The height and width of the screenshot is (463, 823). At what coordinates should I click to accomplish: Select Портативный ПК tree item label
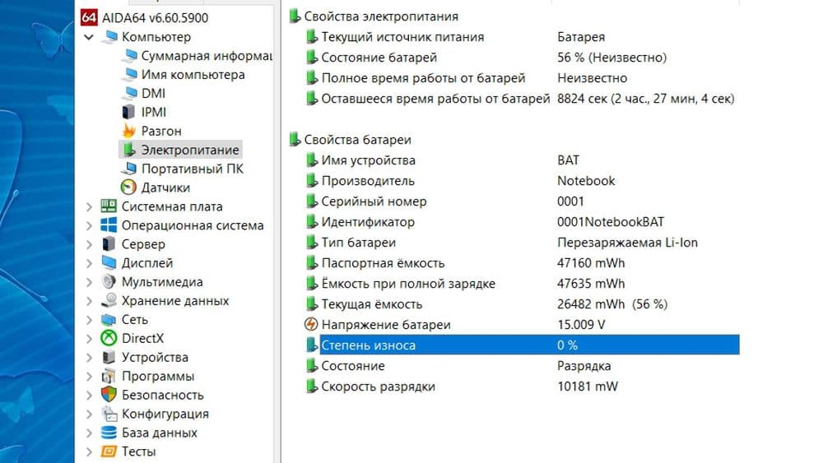click(x=193, y=169)
